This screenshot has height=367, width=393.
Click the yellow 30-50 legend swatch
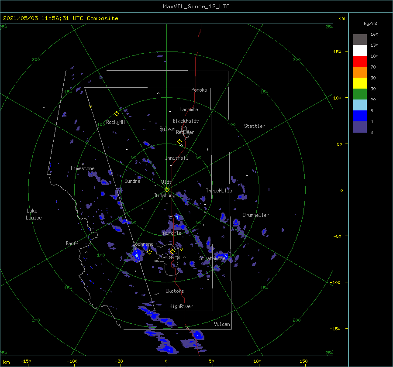(360, 83)
